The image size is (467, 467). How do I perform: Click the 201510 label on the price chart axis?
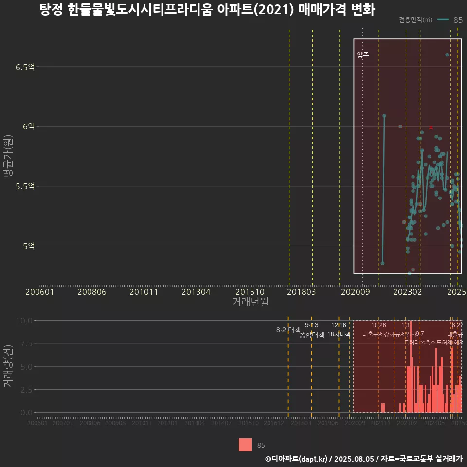tap(250, 292)
